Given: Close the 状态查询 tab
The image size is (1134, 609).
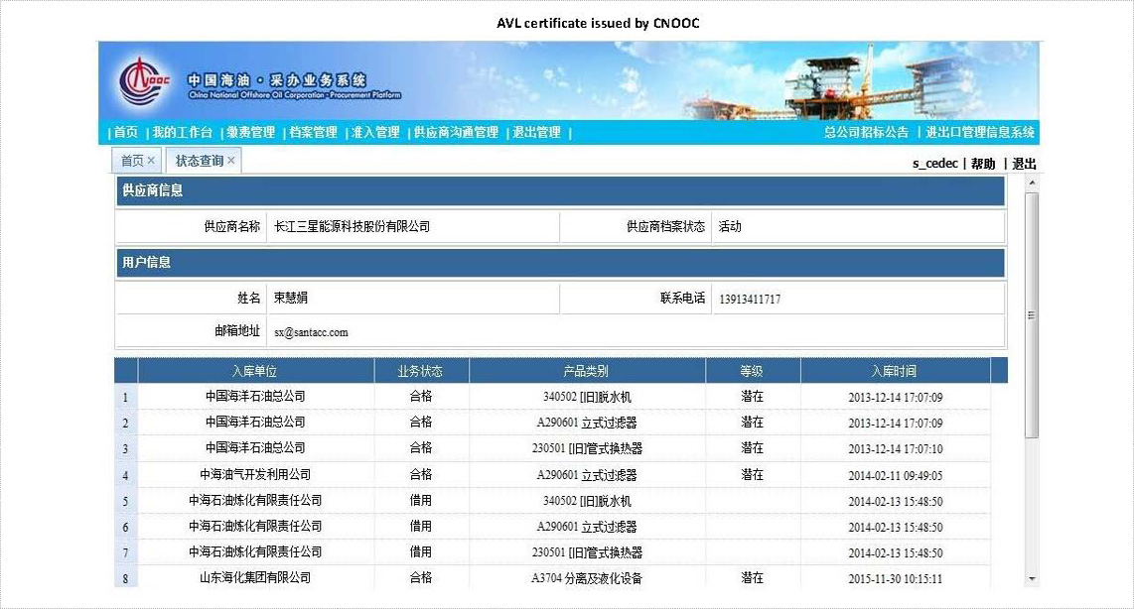Looking at the screenshot, I should pyautogui.click(x=230, y=161).
